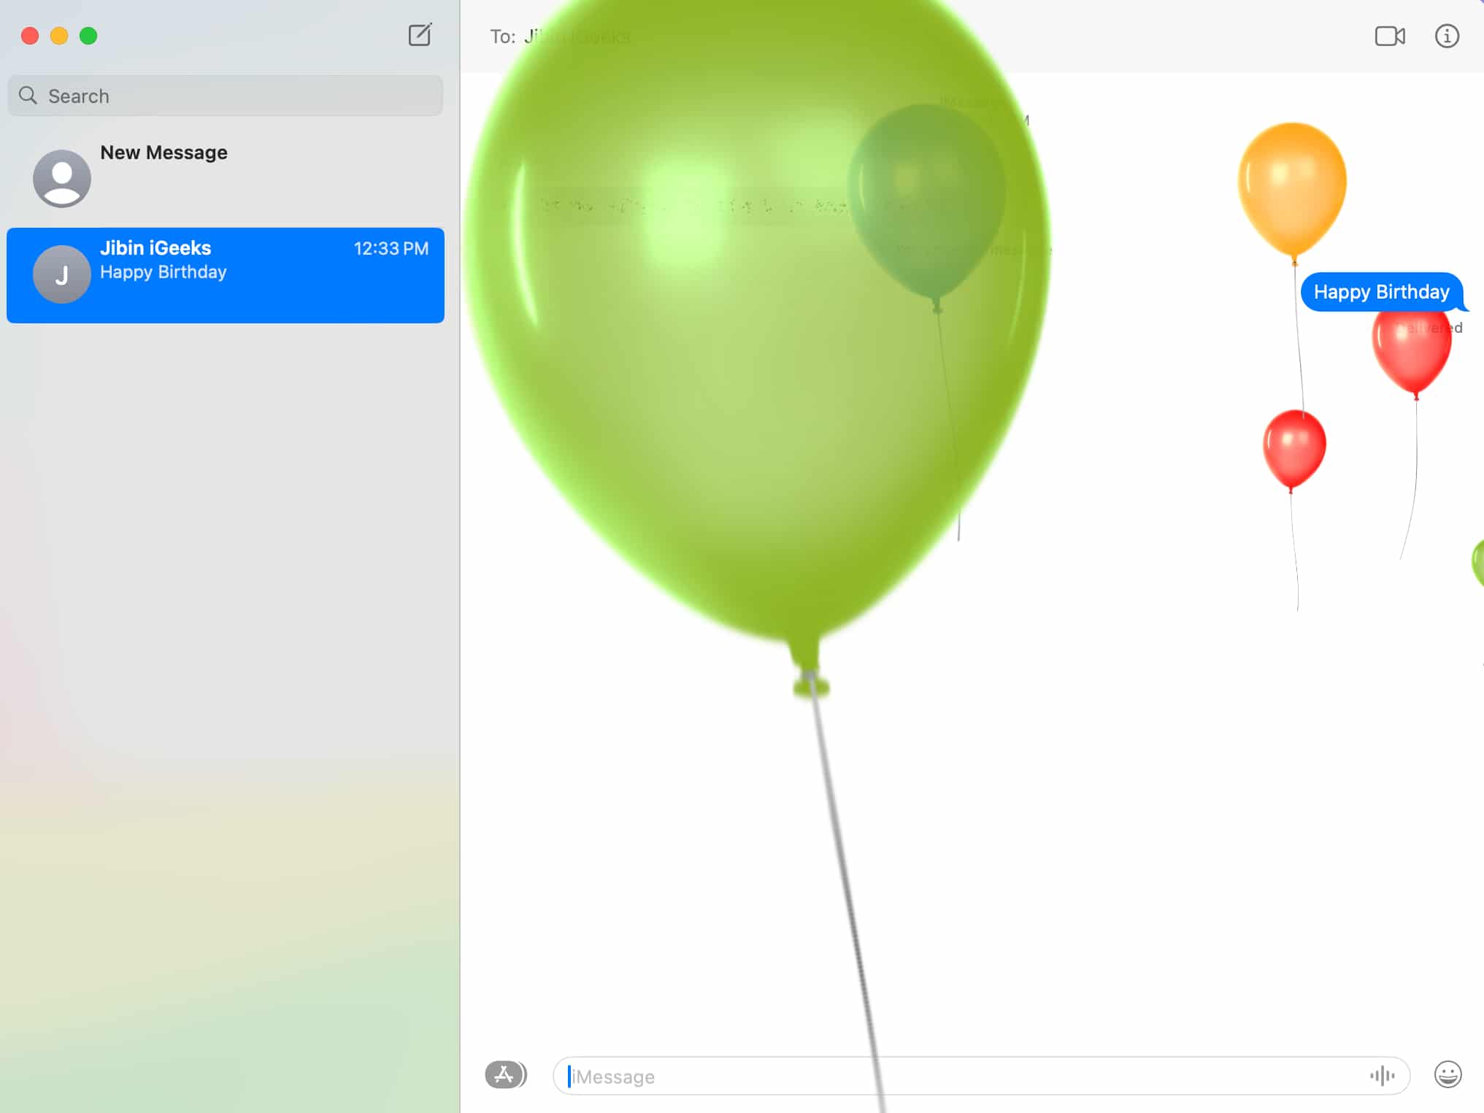Click the macOS red close button
1484x1113 pixels.
point(29,36)
